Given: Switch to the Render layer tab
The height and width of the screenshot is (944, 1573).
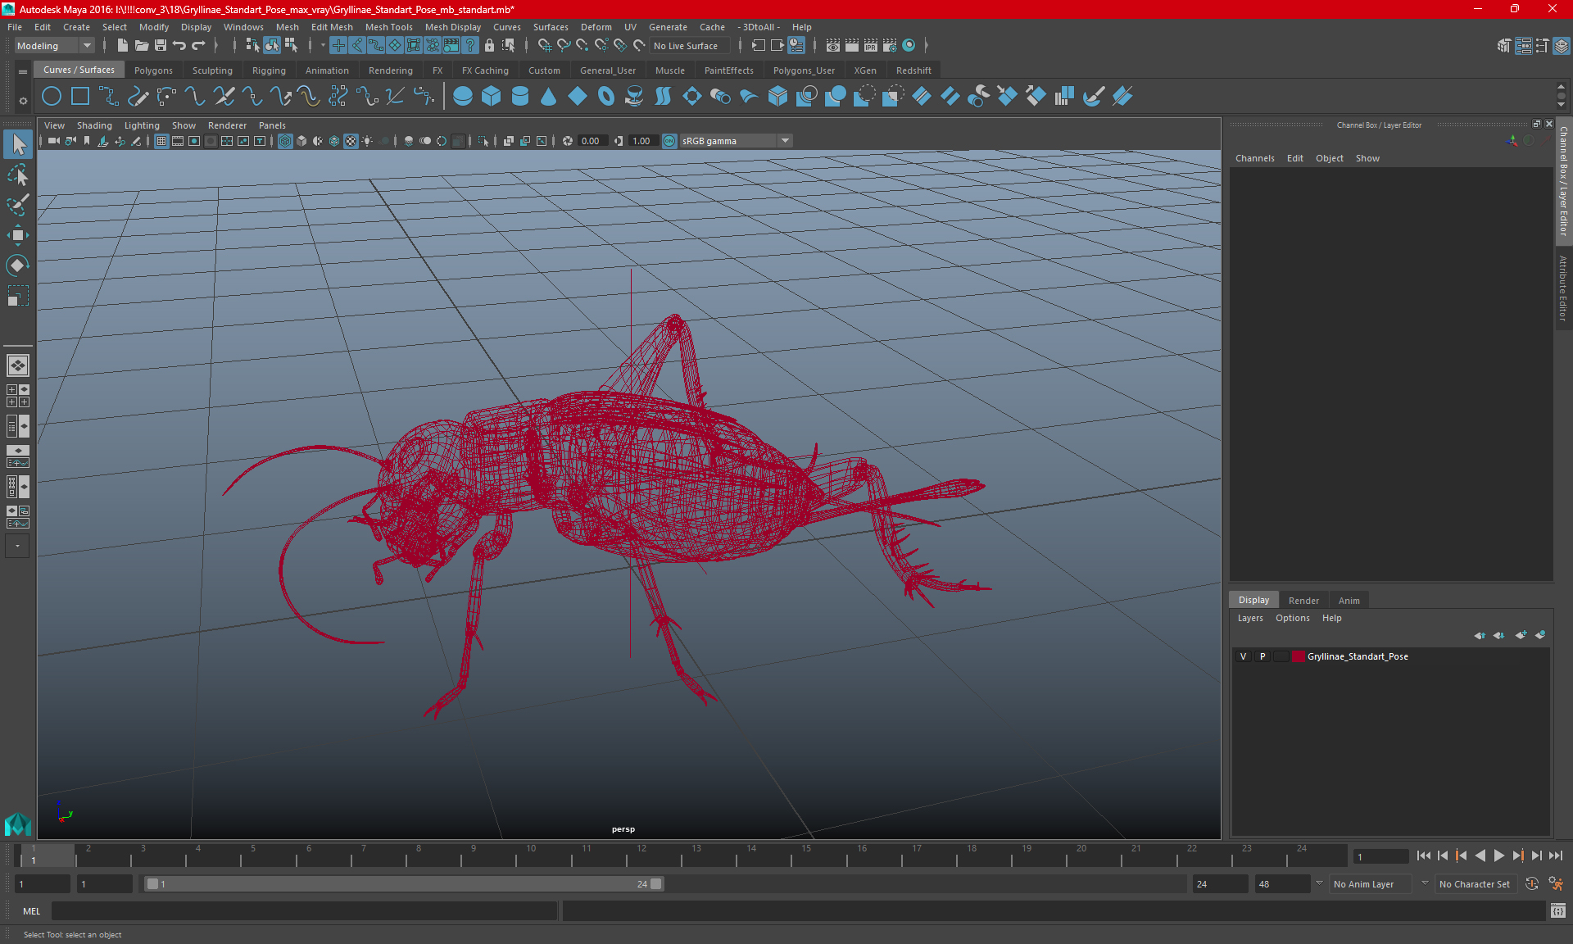Looking at the screenshot, I should tap(1303, 601).
